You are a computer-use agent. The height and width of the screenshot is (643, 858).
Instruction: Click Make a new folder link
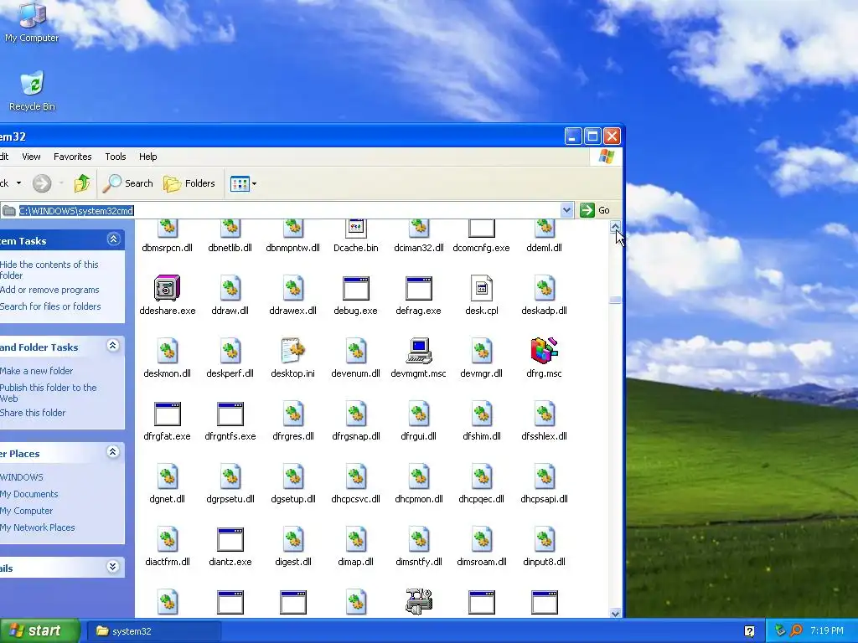pos(36,371)
